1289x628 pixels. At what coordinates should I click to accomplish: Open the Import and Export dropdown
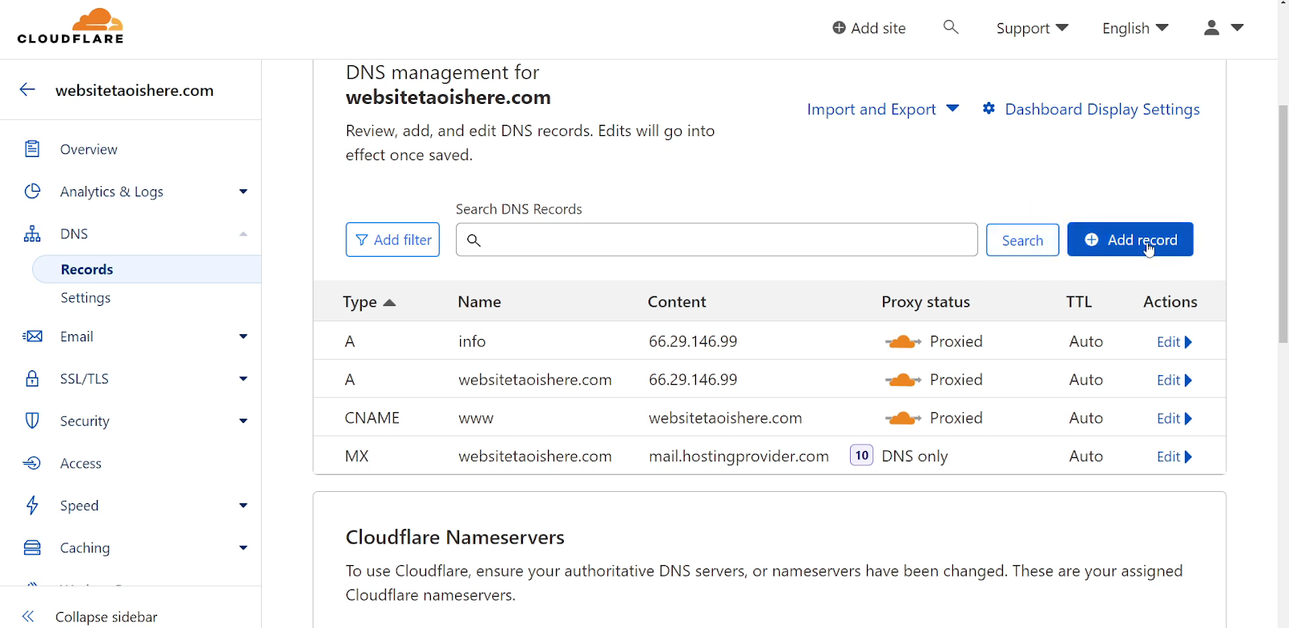pyautogui.click(x=883, y=109)
